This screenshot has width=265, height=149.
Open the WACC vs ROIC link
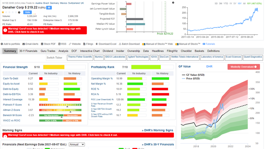tap(11, 121)
